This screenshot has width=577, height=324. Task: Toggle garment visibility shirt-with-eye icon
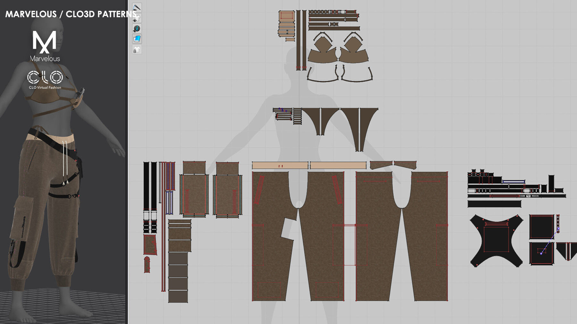(137, 18)
